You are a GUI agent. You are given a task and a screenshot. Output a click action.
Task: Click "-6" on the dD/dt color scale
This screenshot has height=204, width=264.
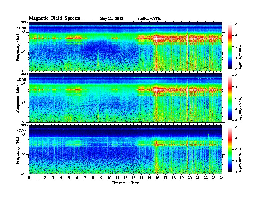236,87
